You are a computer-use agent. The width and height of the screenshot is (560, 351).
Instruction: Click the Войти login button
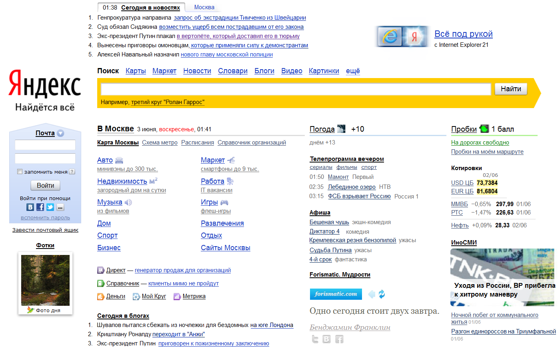click(45, 185)
